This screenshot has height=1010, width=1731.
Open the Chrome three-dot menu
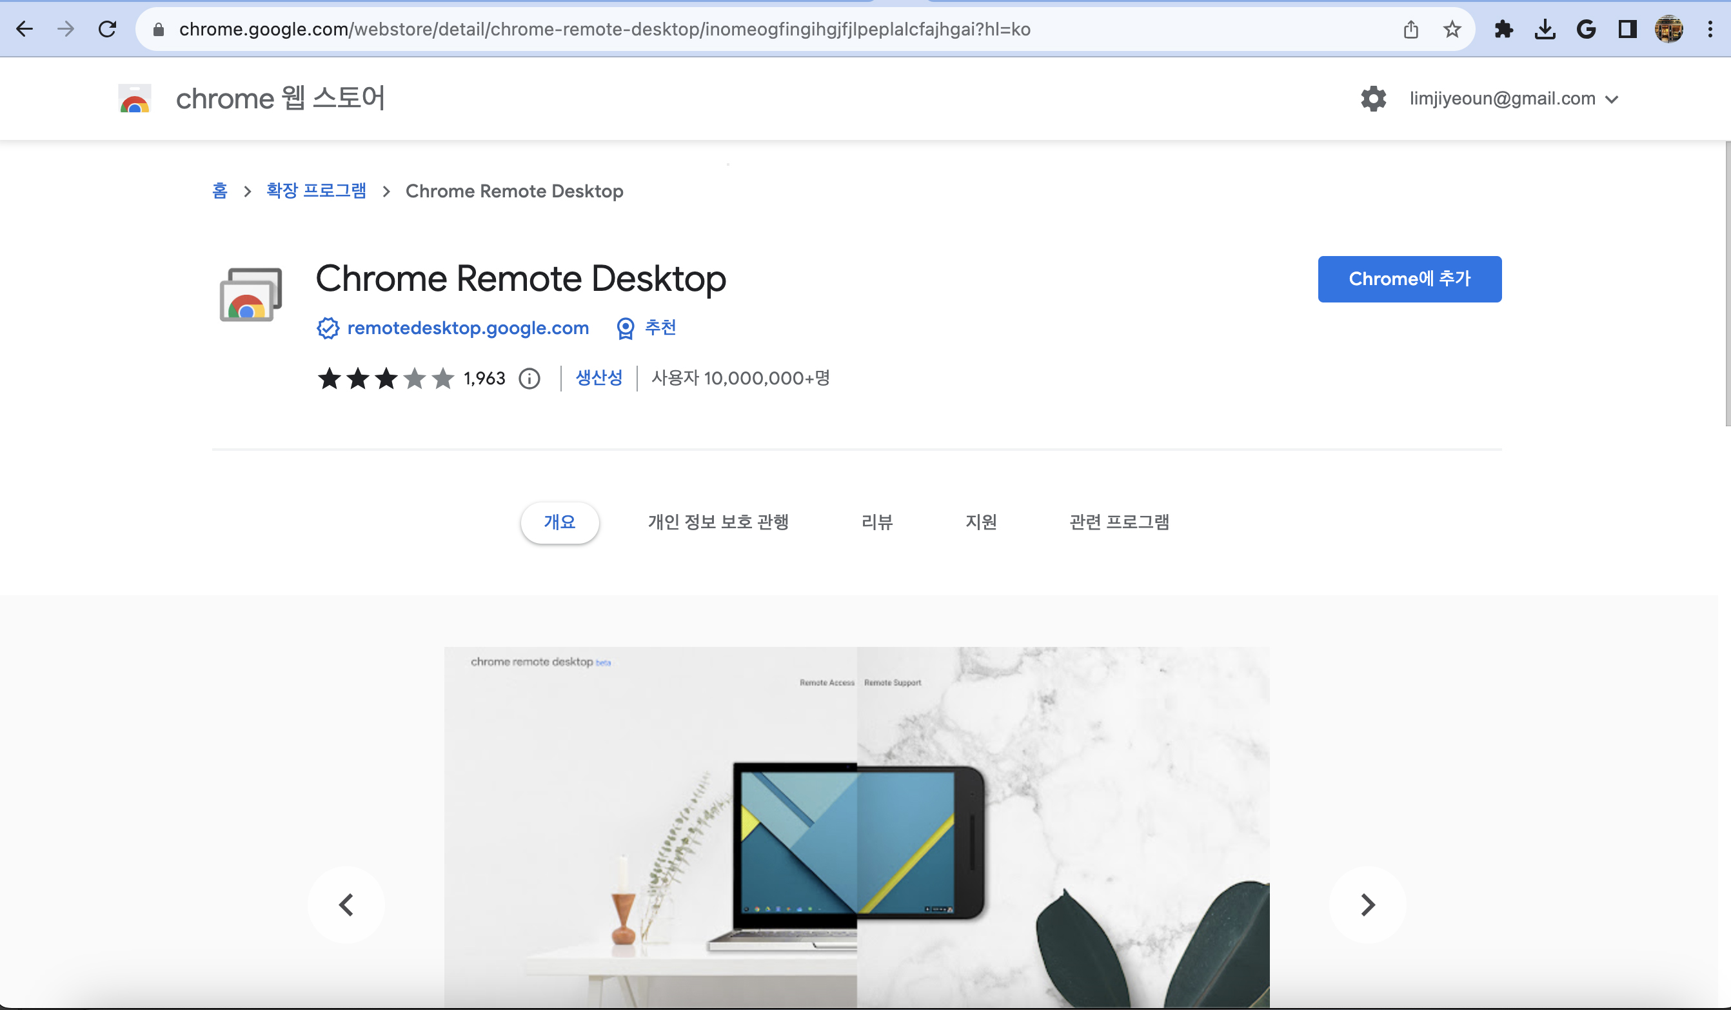point(1710,30)
